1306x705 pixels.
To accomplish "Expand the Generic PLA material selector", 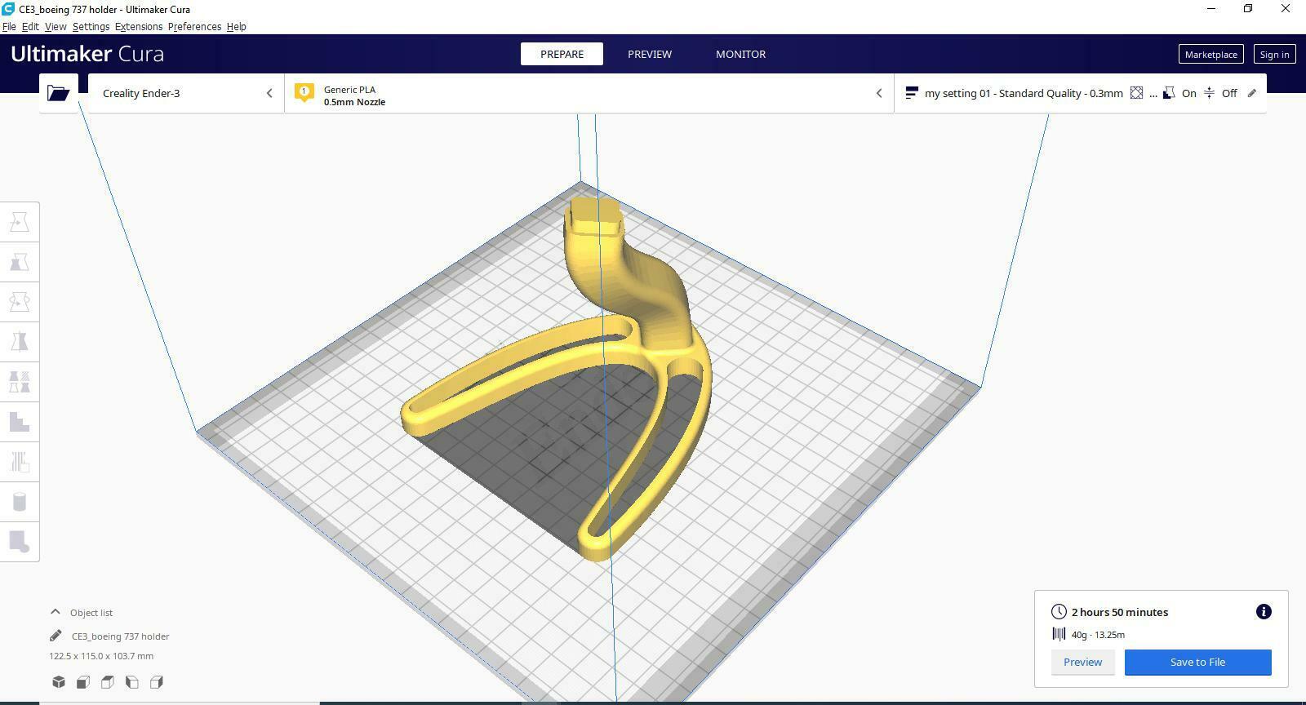I will click(589, 93).
